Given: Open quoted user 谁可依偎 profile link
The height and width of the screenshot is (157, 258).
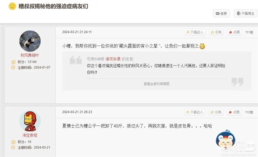Looking at the screenshot, I should 113,59.
